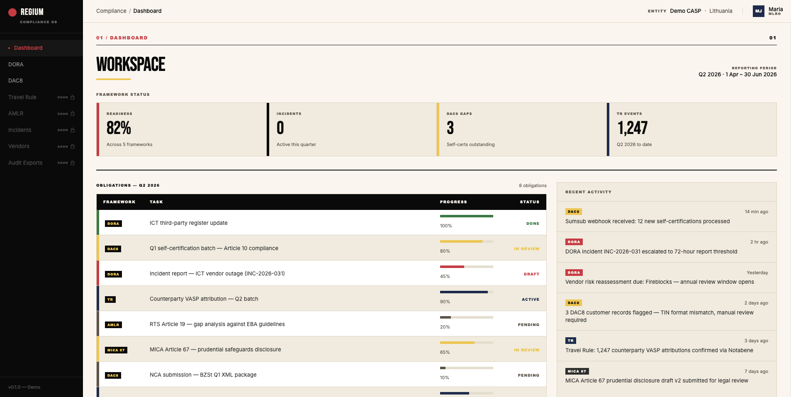Viewport: 791px width, 397px height.
Task: Click 'RTS Article 19 — gap analysis' task
Action: tap(217, 324)
